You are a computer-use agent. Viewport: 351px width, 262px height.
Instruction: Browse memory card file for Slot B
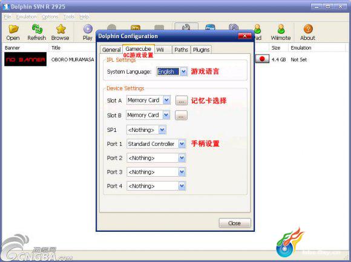[181, 116]
